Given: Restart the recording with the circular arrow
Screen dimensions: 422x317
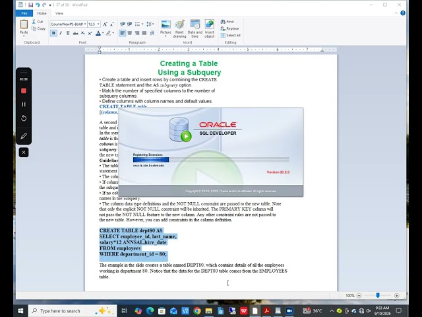Looking at the screenshot, I should [x=24, y=118].
